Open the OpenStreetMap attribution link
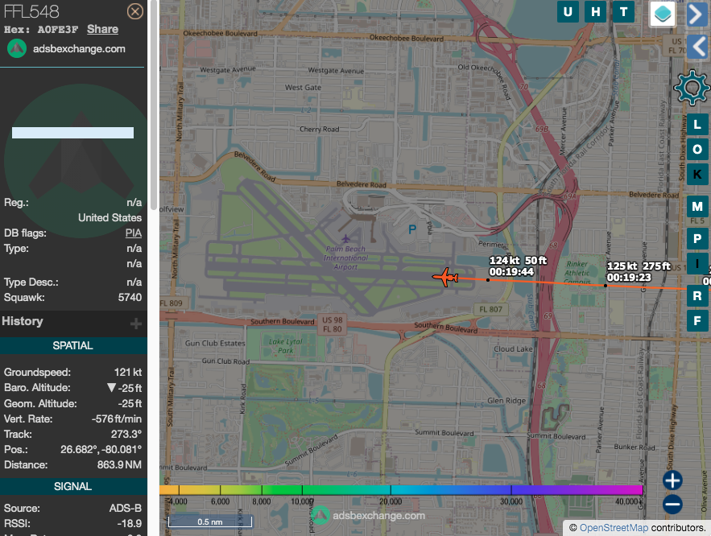Screen dimensions: 711x536 pos(614,528)
